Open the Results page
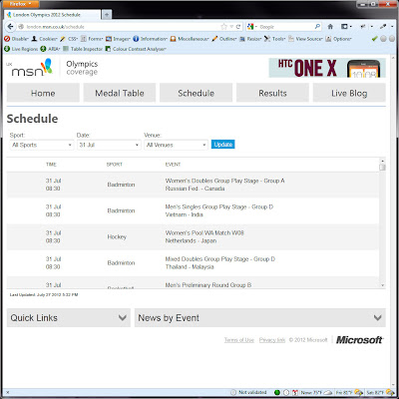The width and height of the screenshot is (399, 399). coord(272,93)
